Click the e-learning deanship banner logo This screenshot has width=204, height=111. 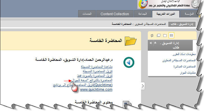point(169,4)
